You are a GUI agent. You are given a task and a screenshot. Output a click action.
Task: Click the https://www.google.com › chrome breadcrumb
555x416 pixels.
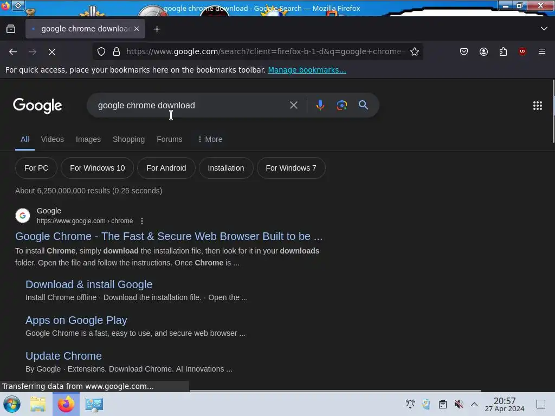click(85, 221)
